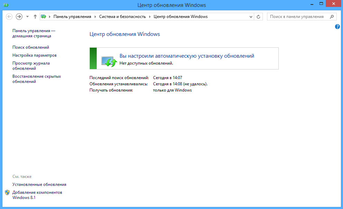
Task: Click the back navigation arrow
Action: pyautogui.click(x=9, y=17)
